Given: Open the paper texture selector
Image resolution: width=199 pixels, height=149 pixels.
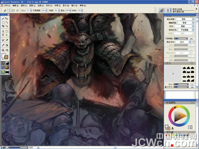Looking at the screenshot, I should [3, 63].
